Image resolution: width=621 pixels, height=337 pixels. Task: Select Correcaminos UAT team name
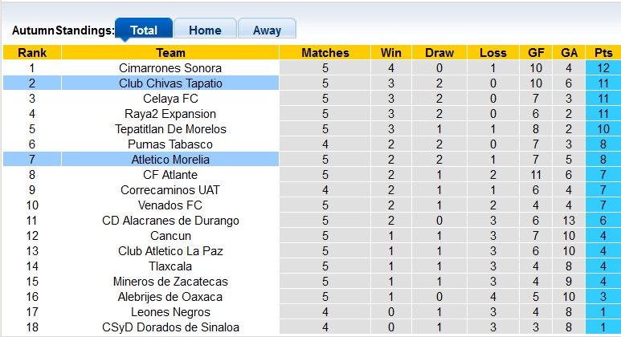tap(170, 190)
